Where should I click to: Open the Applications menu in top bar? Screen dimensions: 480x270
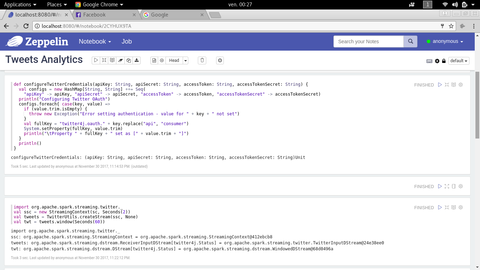(x=20, y=5)
